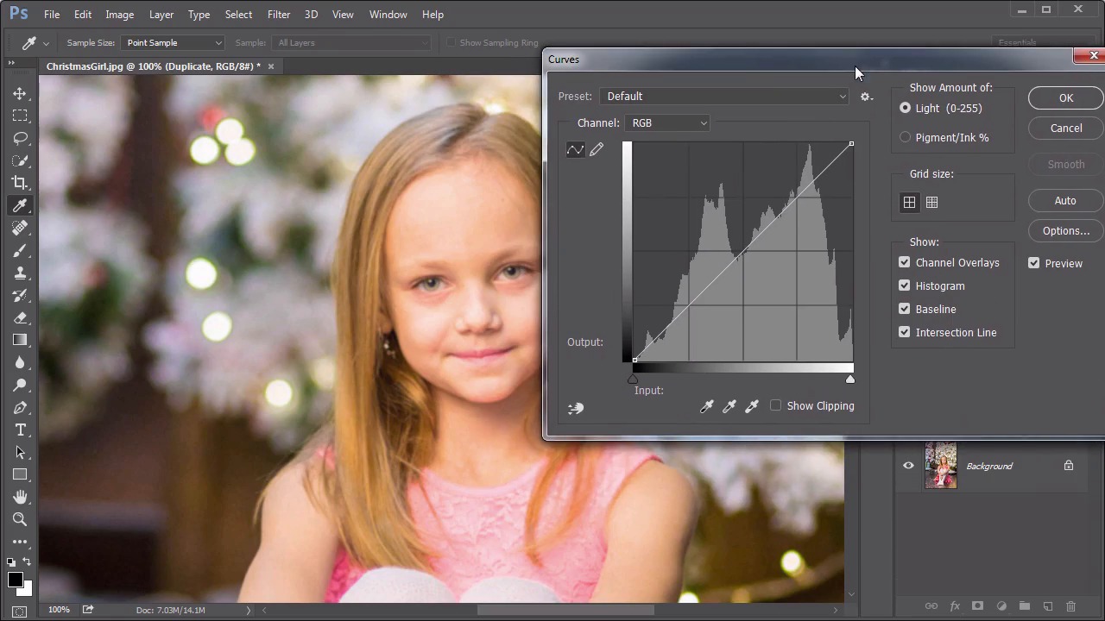Open the Preset dropdown in Curves
The height and width of the screenshot is (621, 1105).
[x=725, y=97]
